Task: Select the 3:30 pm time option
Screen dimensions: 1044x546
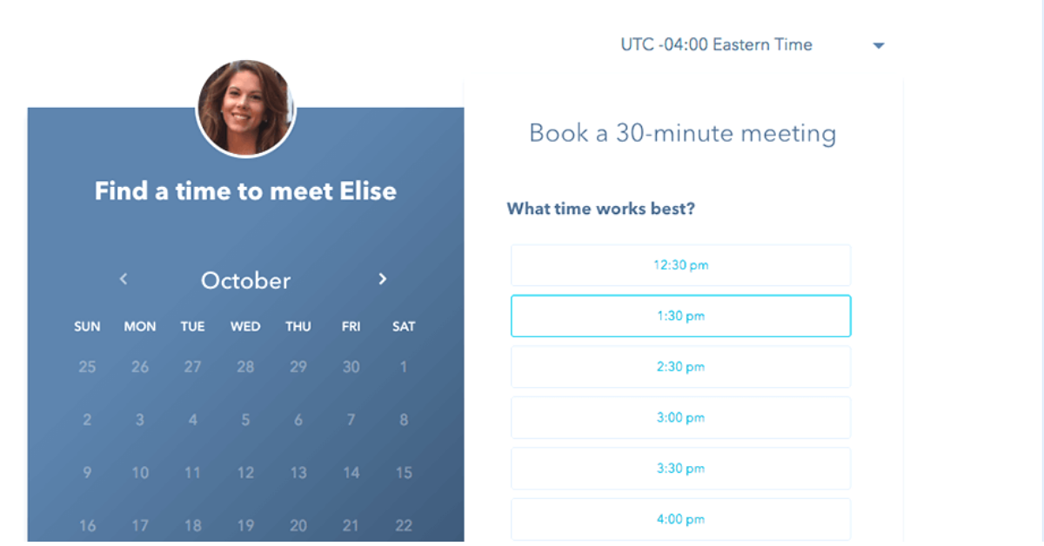Action: (x=680, y=469)
